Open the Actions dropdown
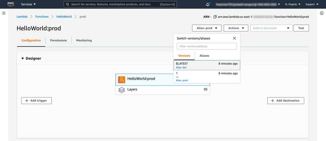This screenshot has width=326, height=141. point(236,28)
